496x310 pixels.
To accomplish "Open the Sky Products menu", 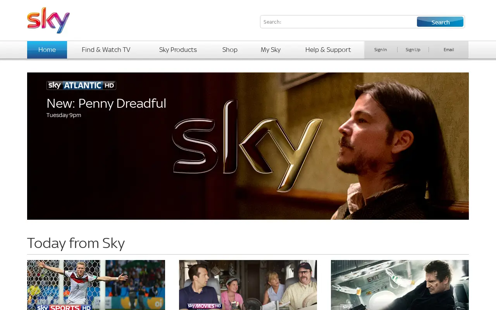I will 178,50.
